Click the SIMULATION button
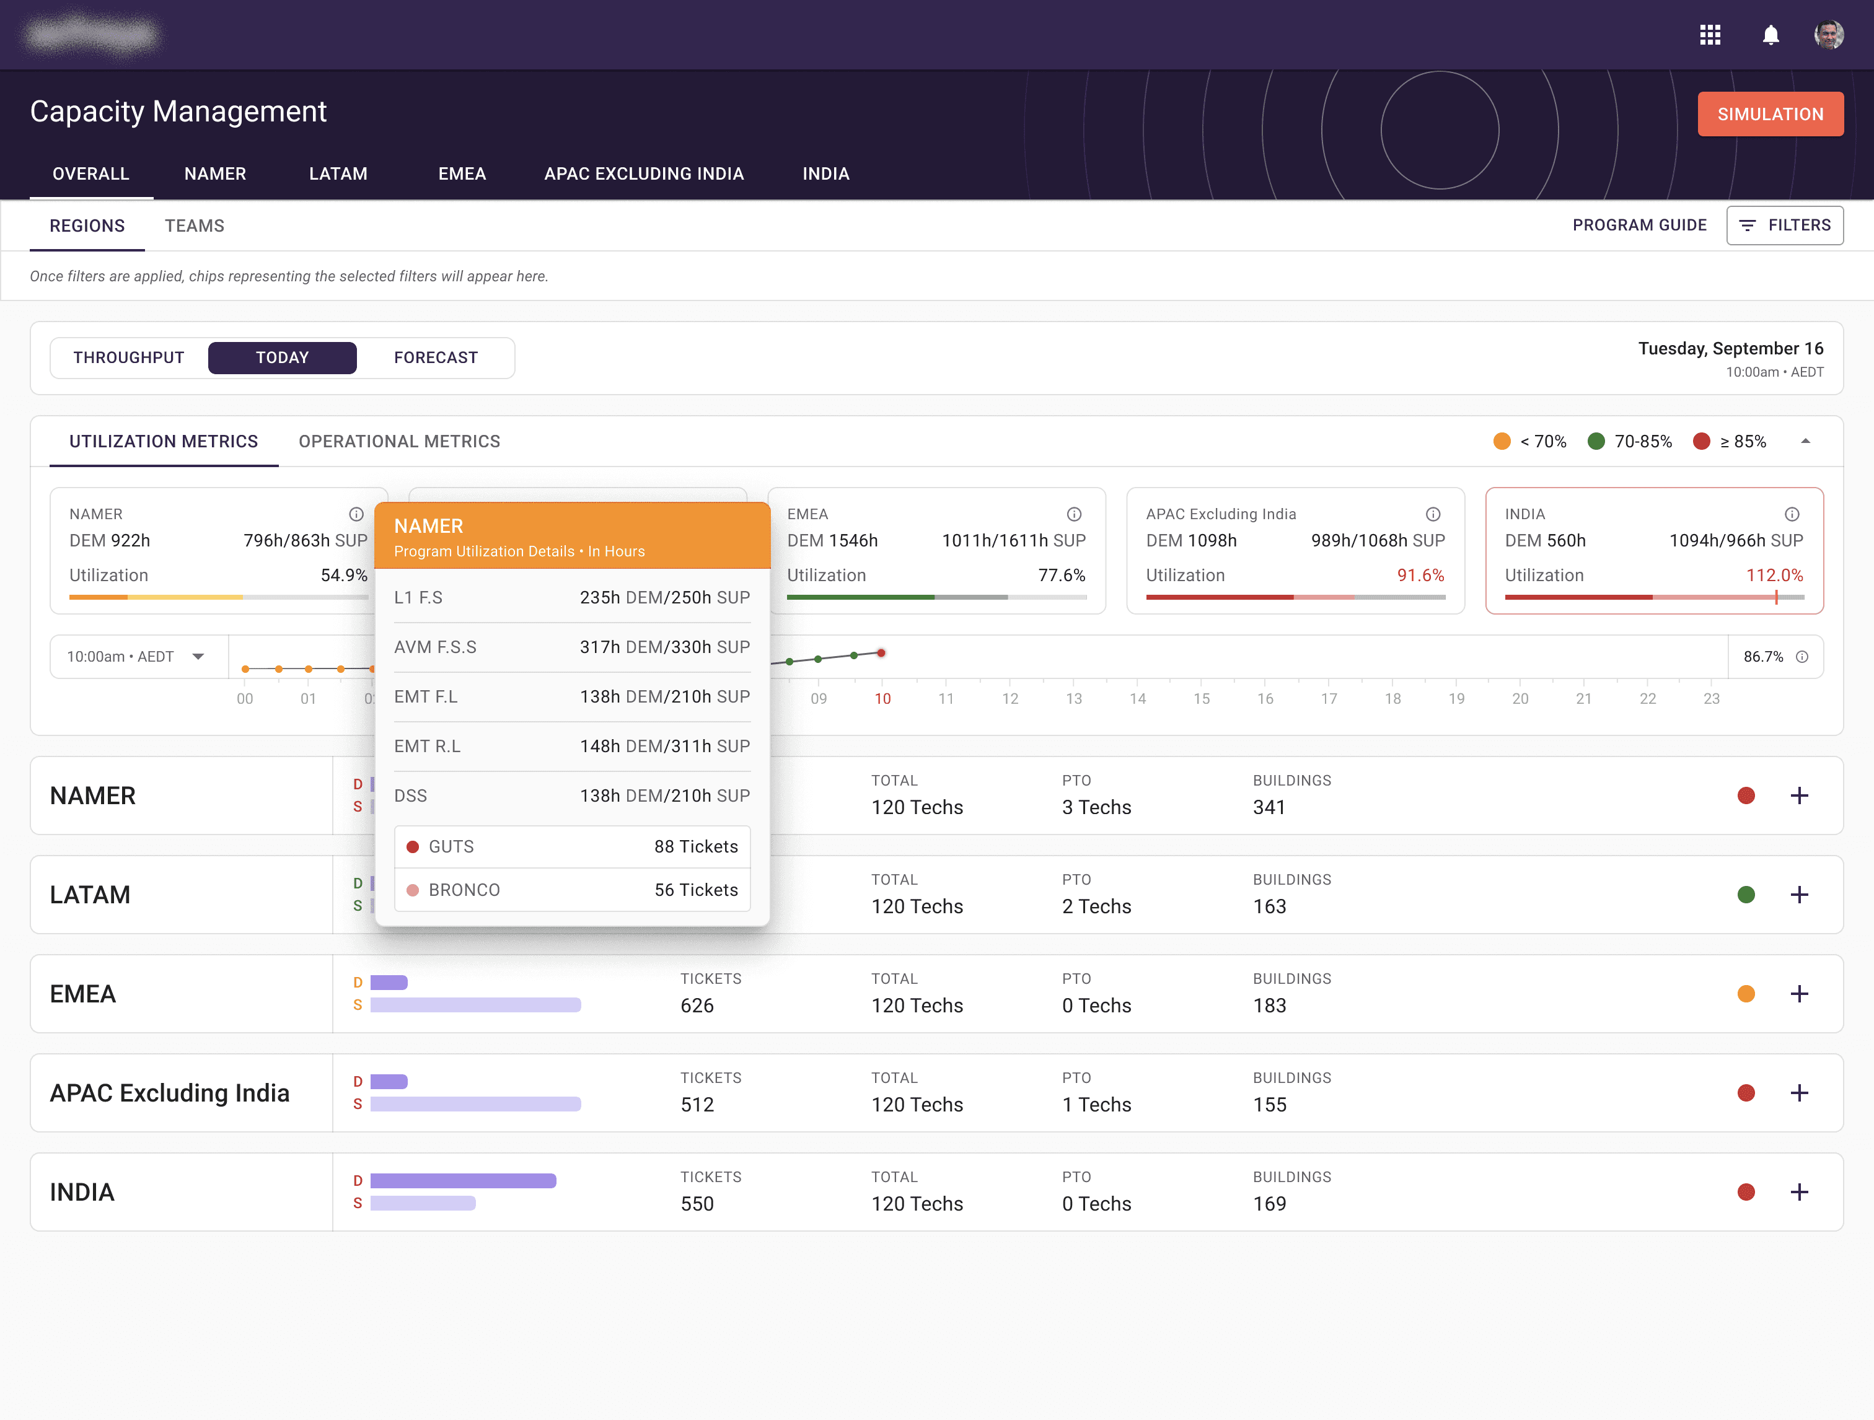The height and width of the screenshot is (1420, 1874). click(1770, 115)
